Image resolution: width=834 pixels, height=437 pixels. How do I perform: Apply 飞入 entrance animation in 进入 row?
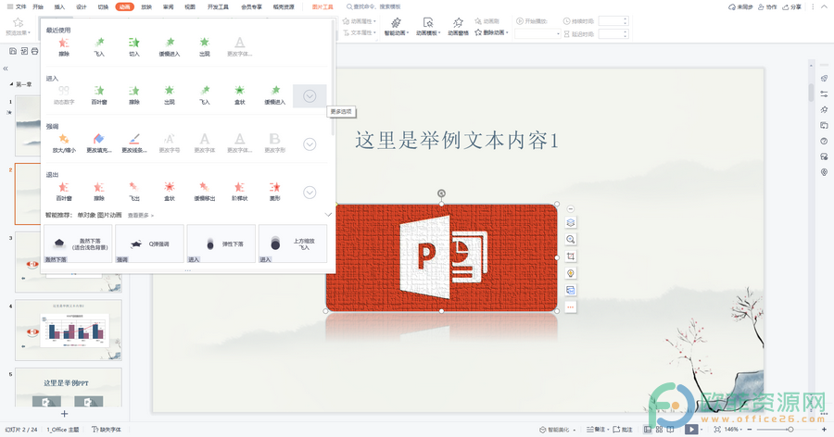pos(204,95)
